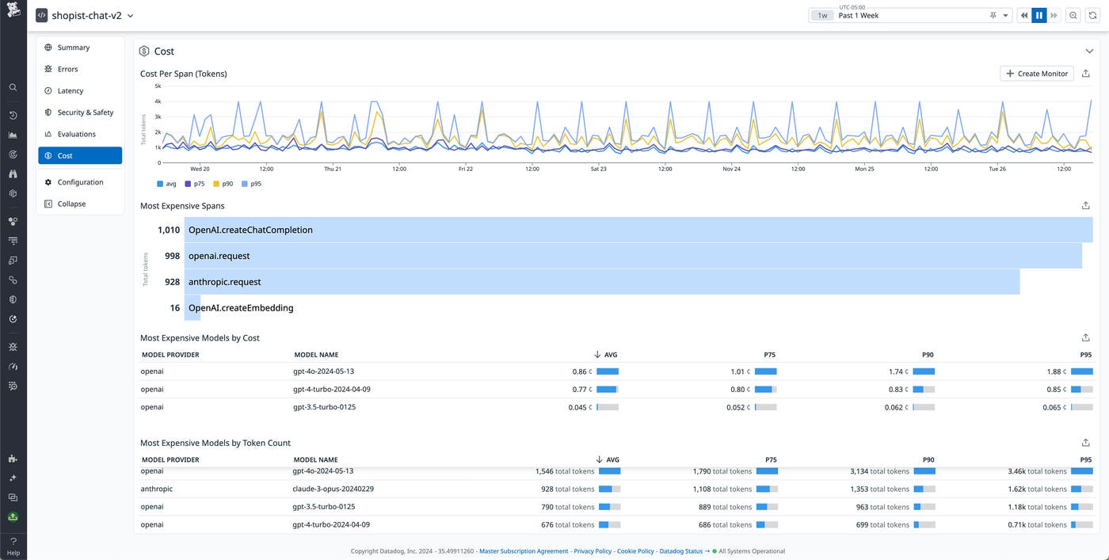
Task: Open the shopist-chat-v2 service dropdown
Action: [x=129, y=14]
